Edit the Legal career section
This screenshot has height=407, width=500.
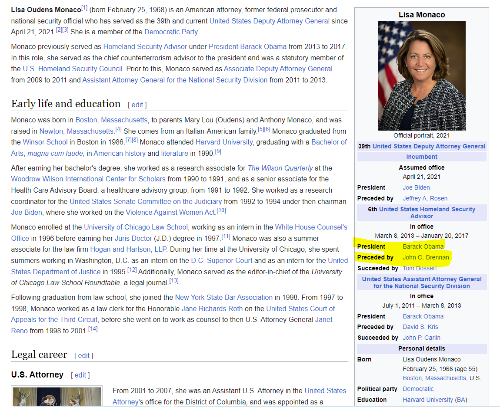83,355
